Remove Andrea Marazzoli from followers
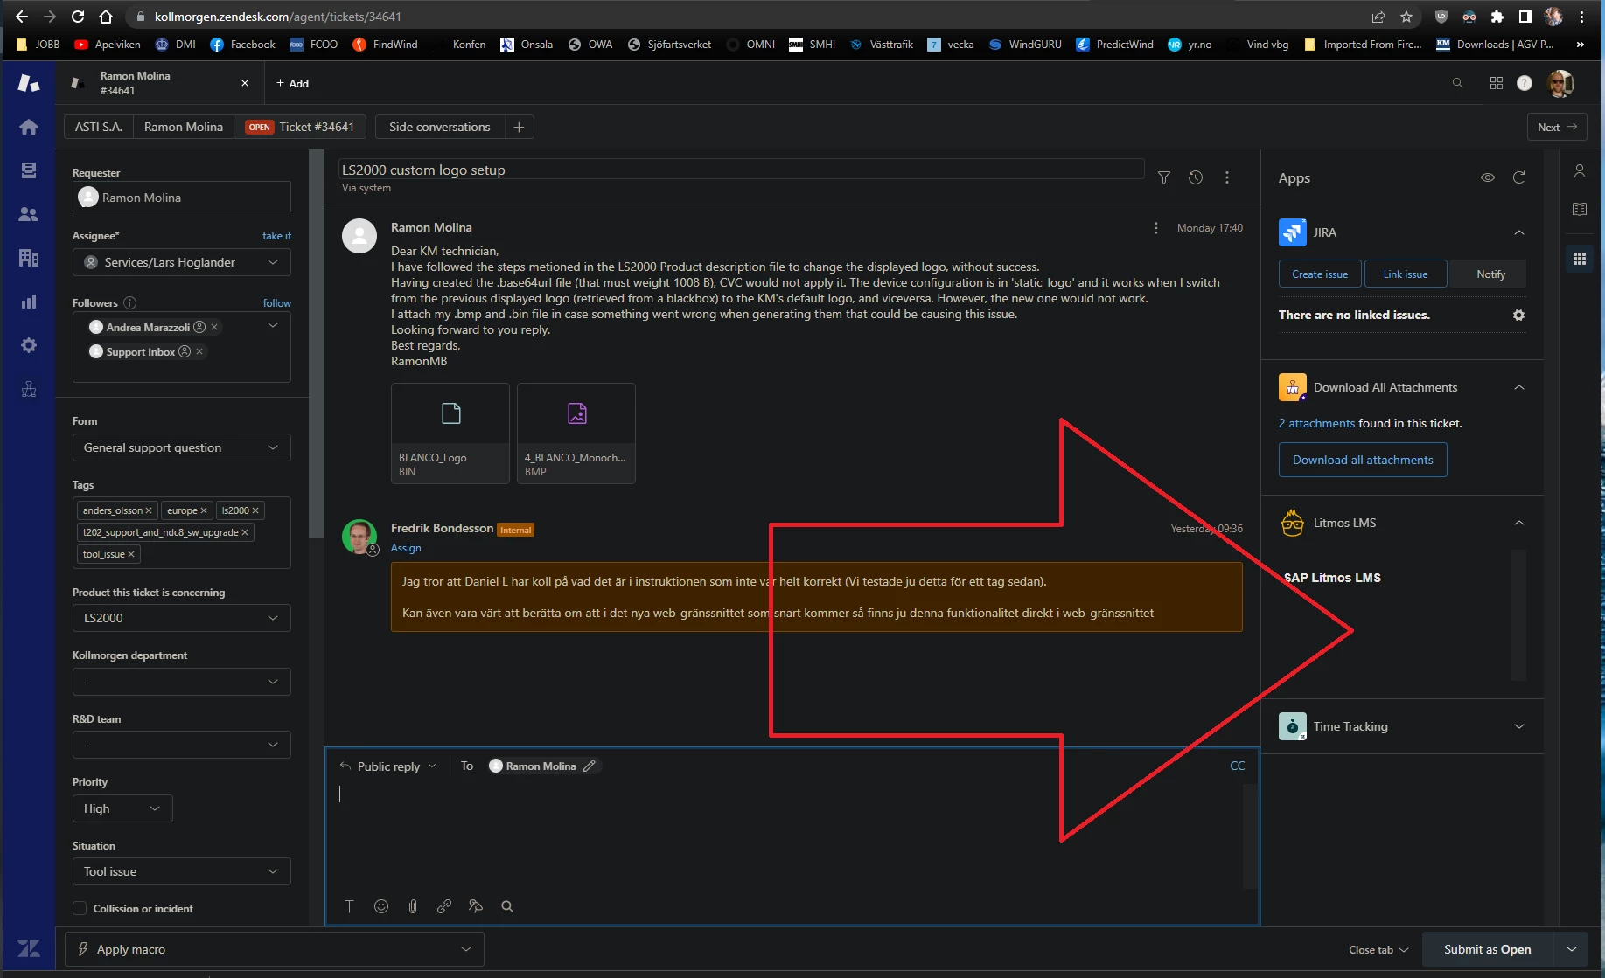The width and height of the screenshot is (1605, 978). click(x=214, y=327)
